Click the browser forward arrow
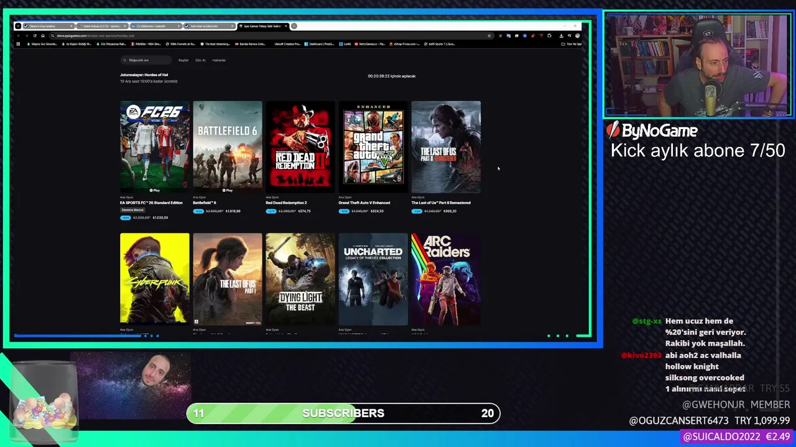796x447 pixels. point(27,35)
